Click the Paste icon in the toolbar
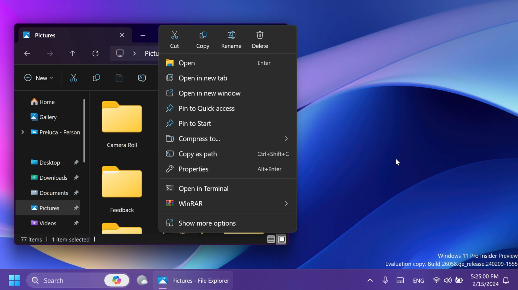Screen dimensions: 518x290 119,78
